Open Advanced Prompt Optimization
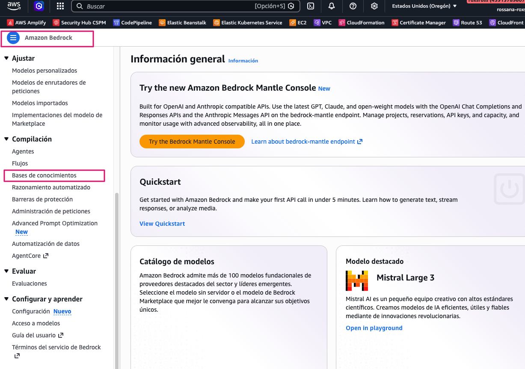The height and width of the screenshot is (369, 525). tap(55, 223)
